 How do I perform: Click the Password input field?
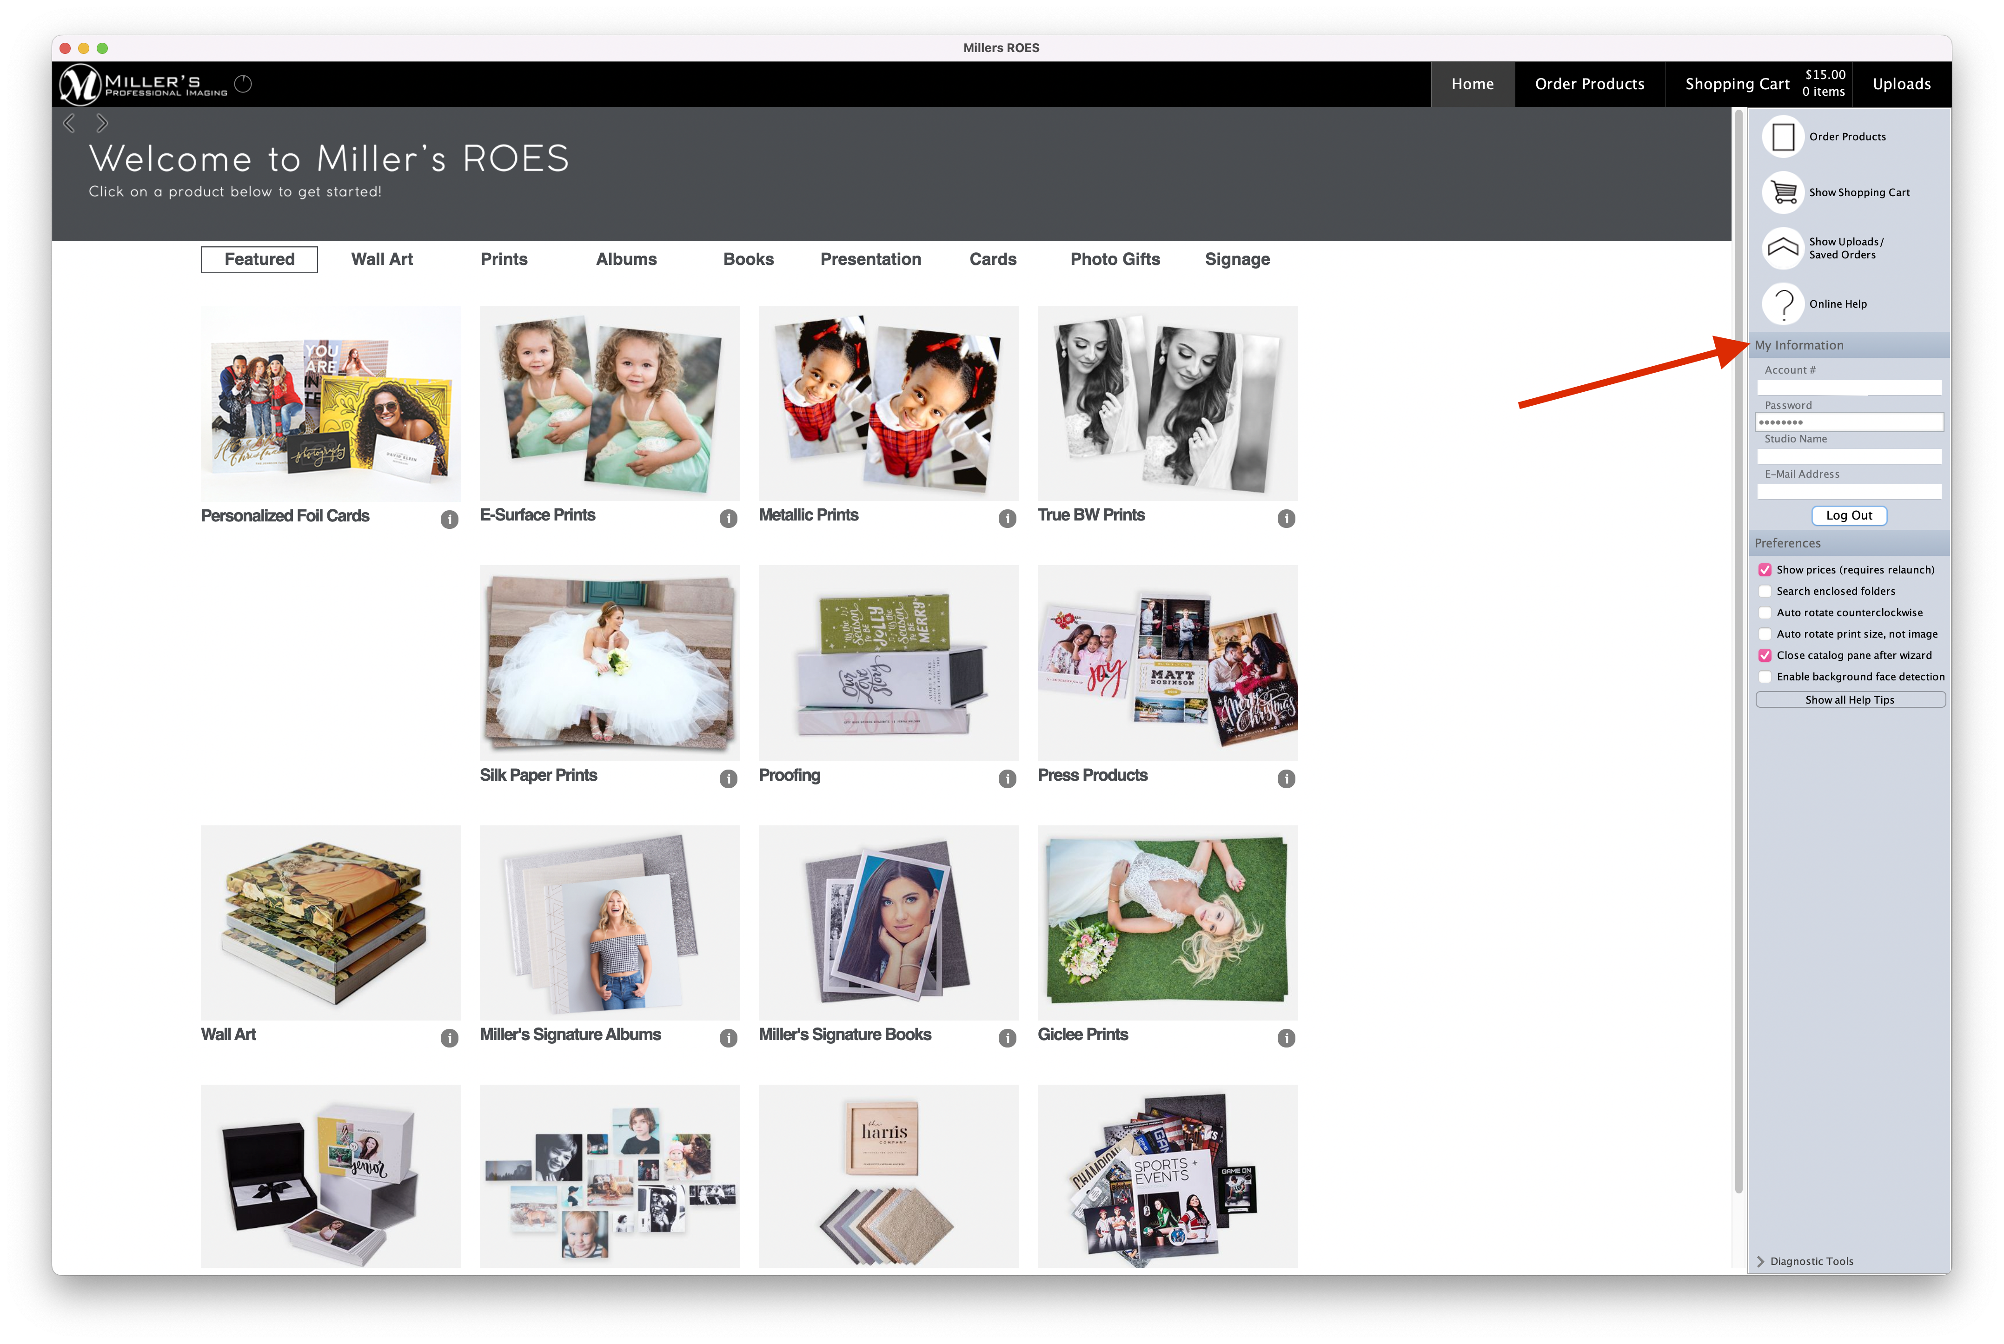click(1849, 422)
